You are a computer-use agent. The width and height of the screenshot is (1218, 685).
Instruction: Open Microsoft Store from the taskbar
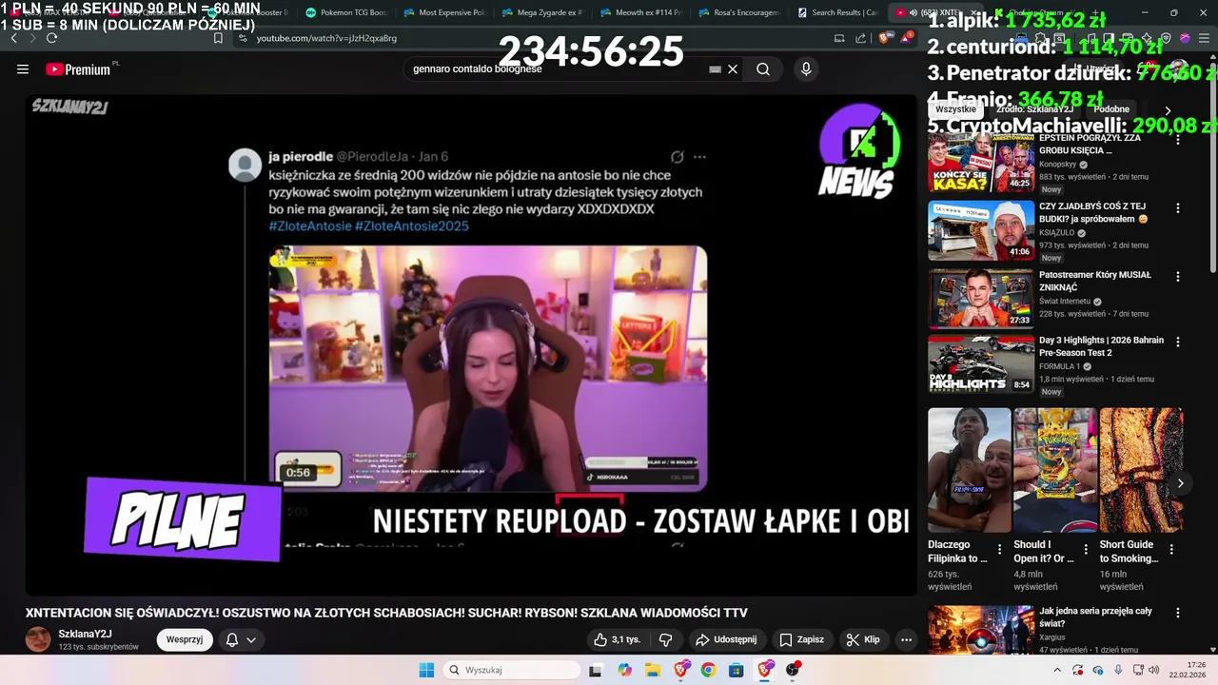(737, 670)
